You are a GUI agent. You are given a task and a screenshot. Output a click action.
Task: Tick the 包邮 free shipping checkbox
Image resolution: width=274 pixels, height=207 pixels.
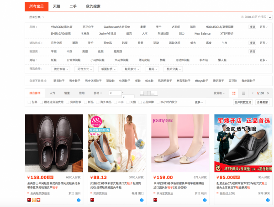29,102
